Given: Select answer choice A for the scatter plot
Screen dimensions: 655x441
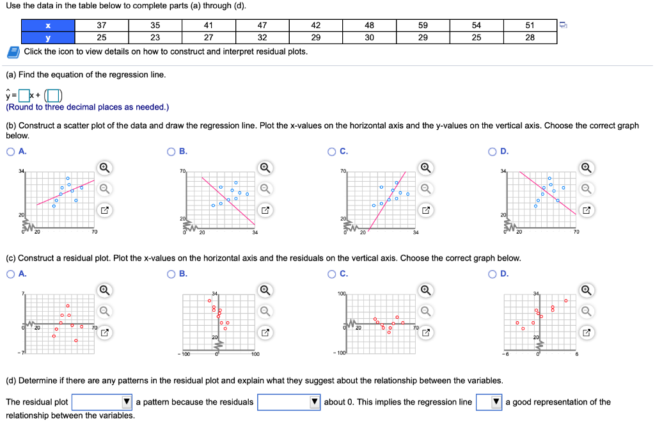Looking at the screenshot, I should 10,151.
